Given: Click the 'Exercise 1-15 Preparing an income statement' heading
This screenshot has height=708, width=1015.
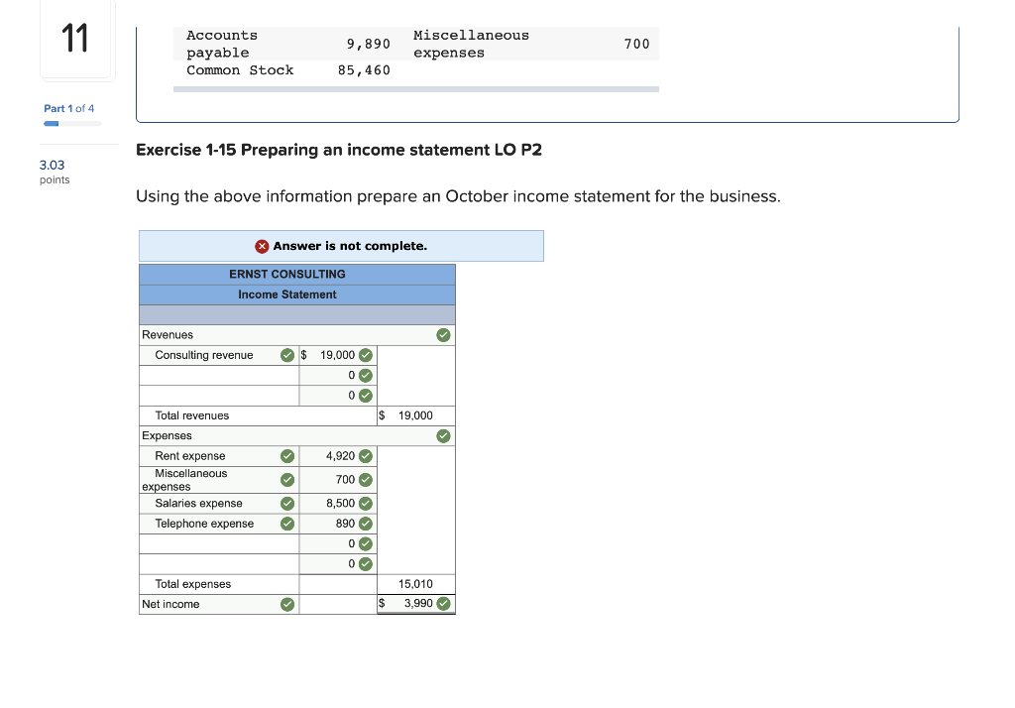Looking at the screenshot, I should tap(339, 151).
